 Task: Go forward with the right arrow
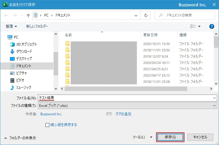click(15, 15)
